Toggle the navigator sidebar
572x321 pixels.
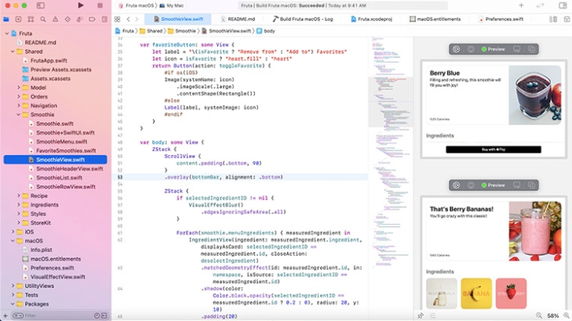point(41,5)
